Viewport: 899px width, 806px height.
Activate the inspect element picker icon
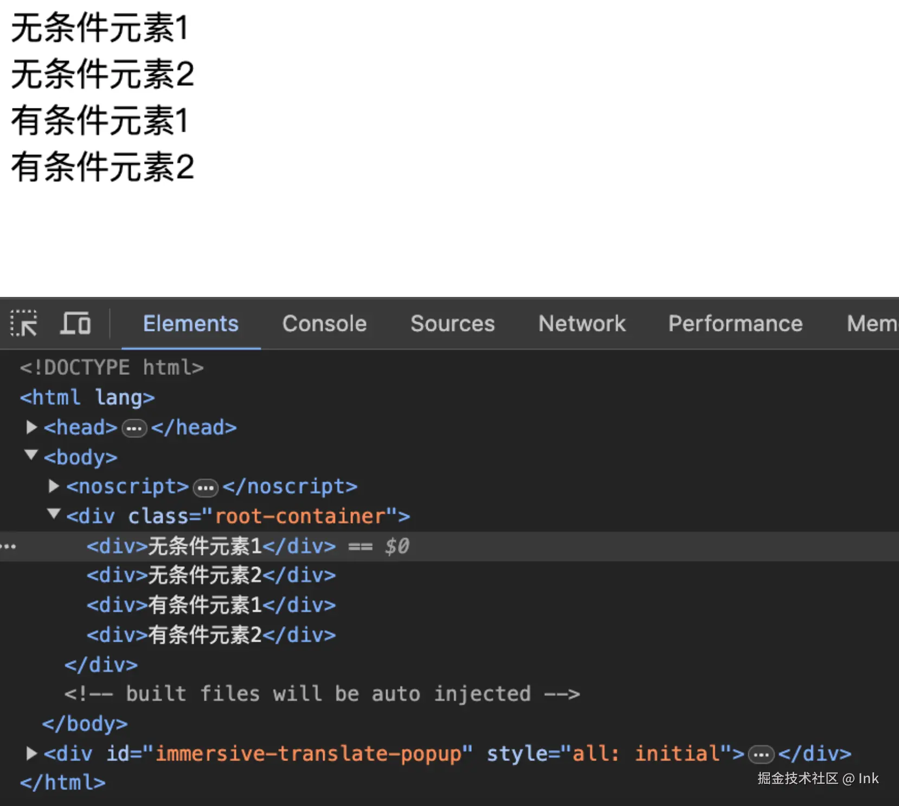click(24, 324)
